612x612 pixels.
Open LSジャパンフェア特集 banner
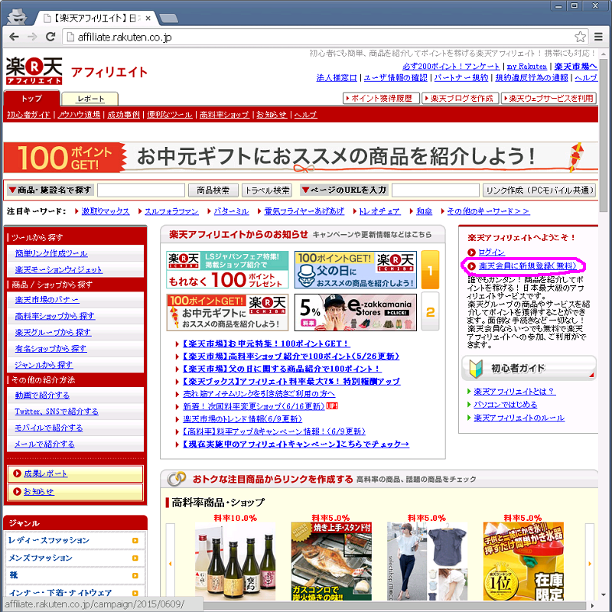[x=227, y=270]
